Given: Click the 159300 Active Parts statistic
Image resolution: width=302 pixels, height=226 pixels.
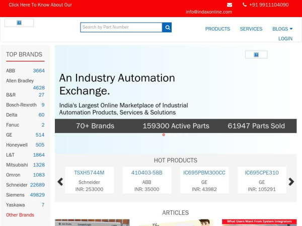Looking at the screenshot, I should click(176, 126).
